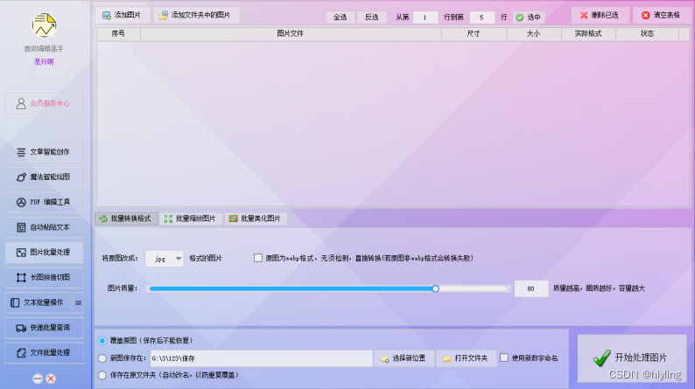Viewport: 695px width, 389px height.
Task: Click the PDF 编辑工具 circle icon
Action: click(x=21, y=202)
